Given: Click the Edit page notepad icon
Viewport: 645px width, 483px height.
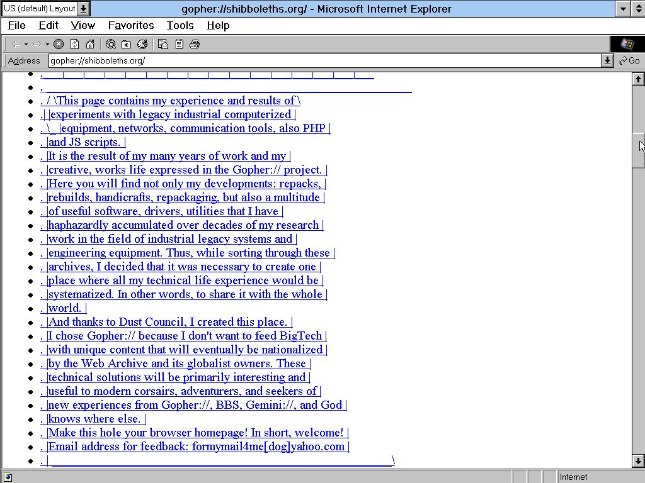Looking at the screenshot, I should [179, 44].
